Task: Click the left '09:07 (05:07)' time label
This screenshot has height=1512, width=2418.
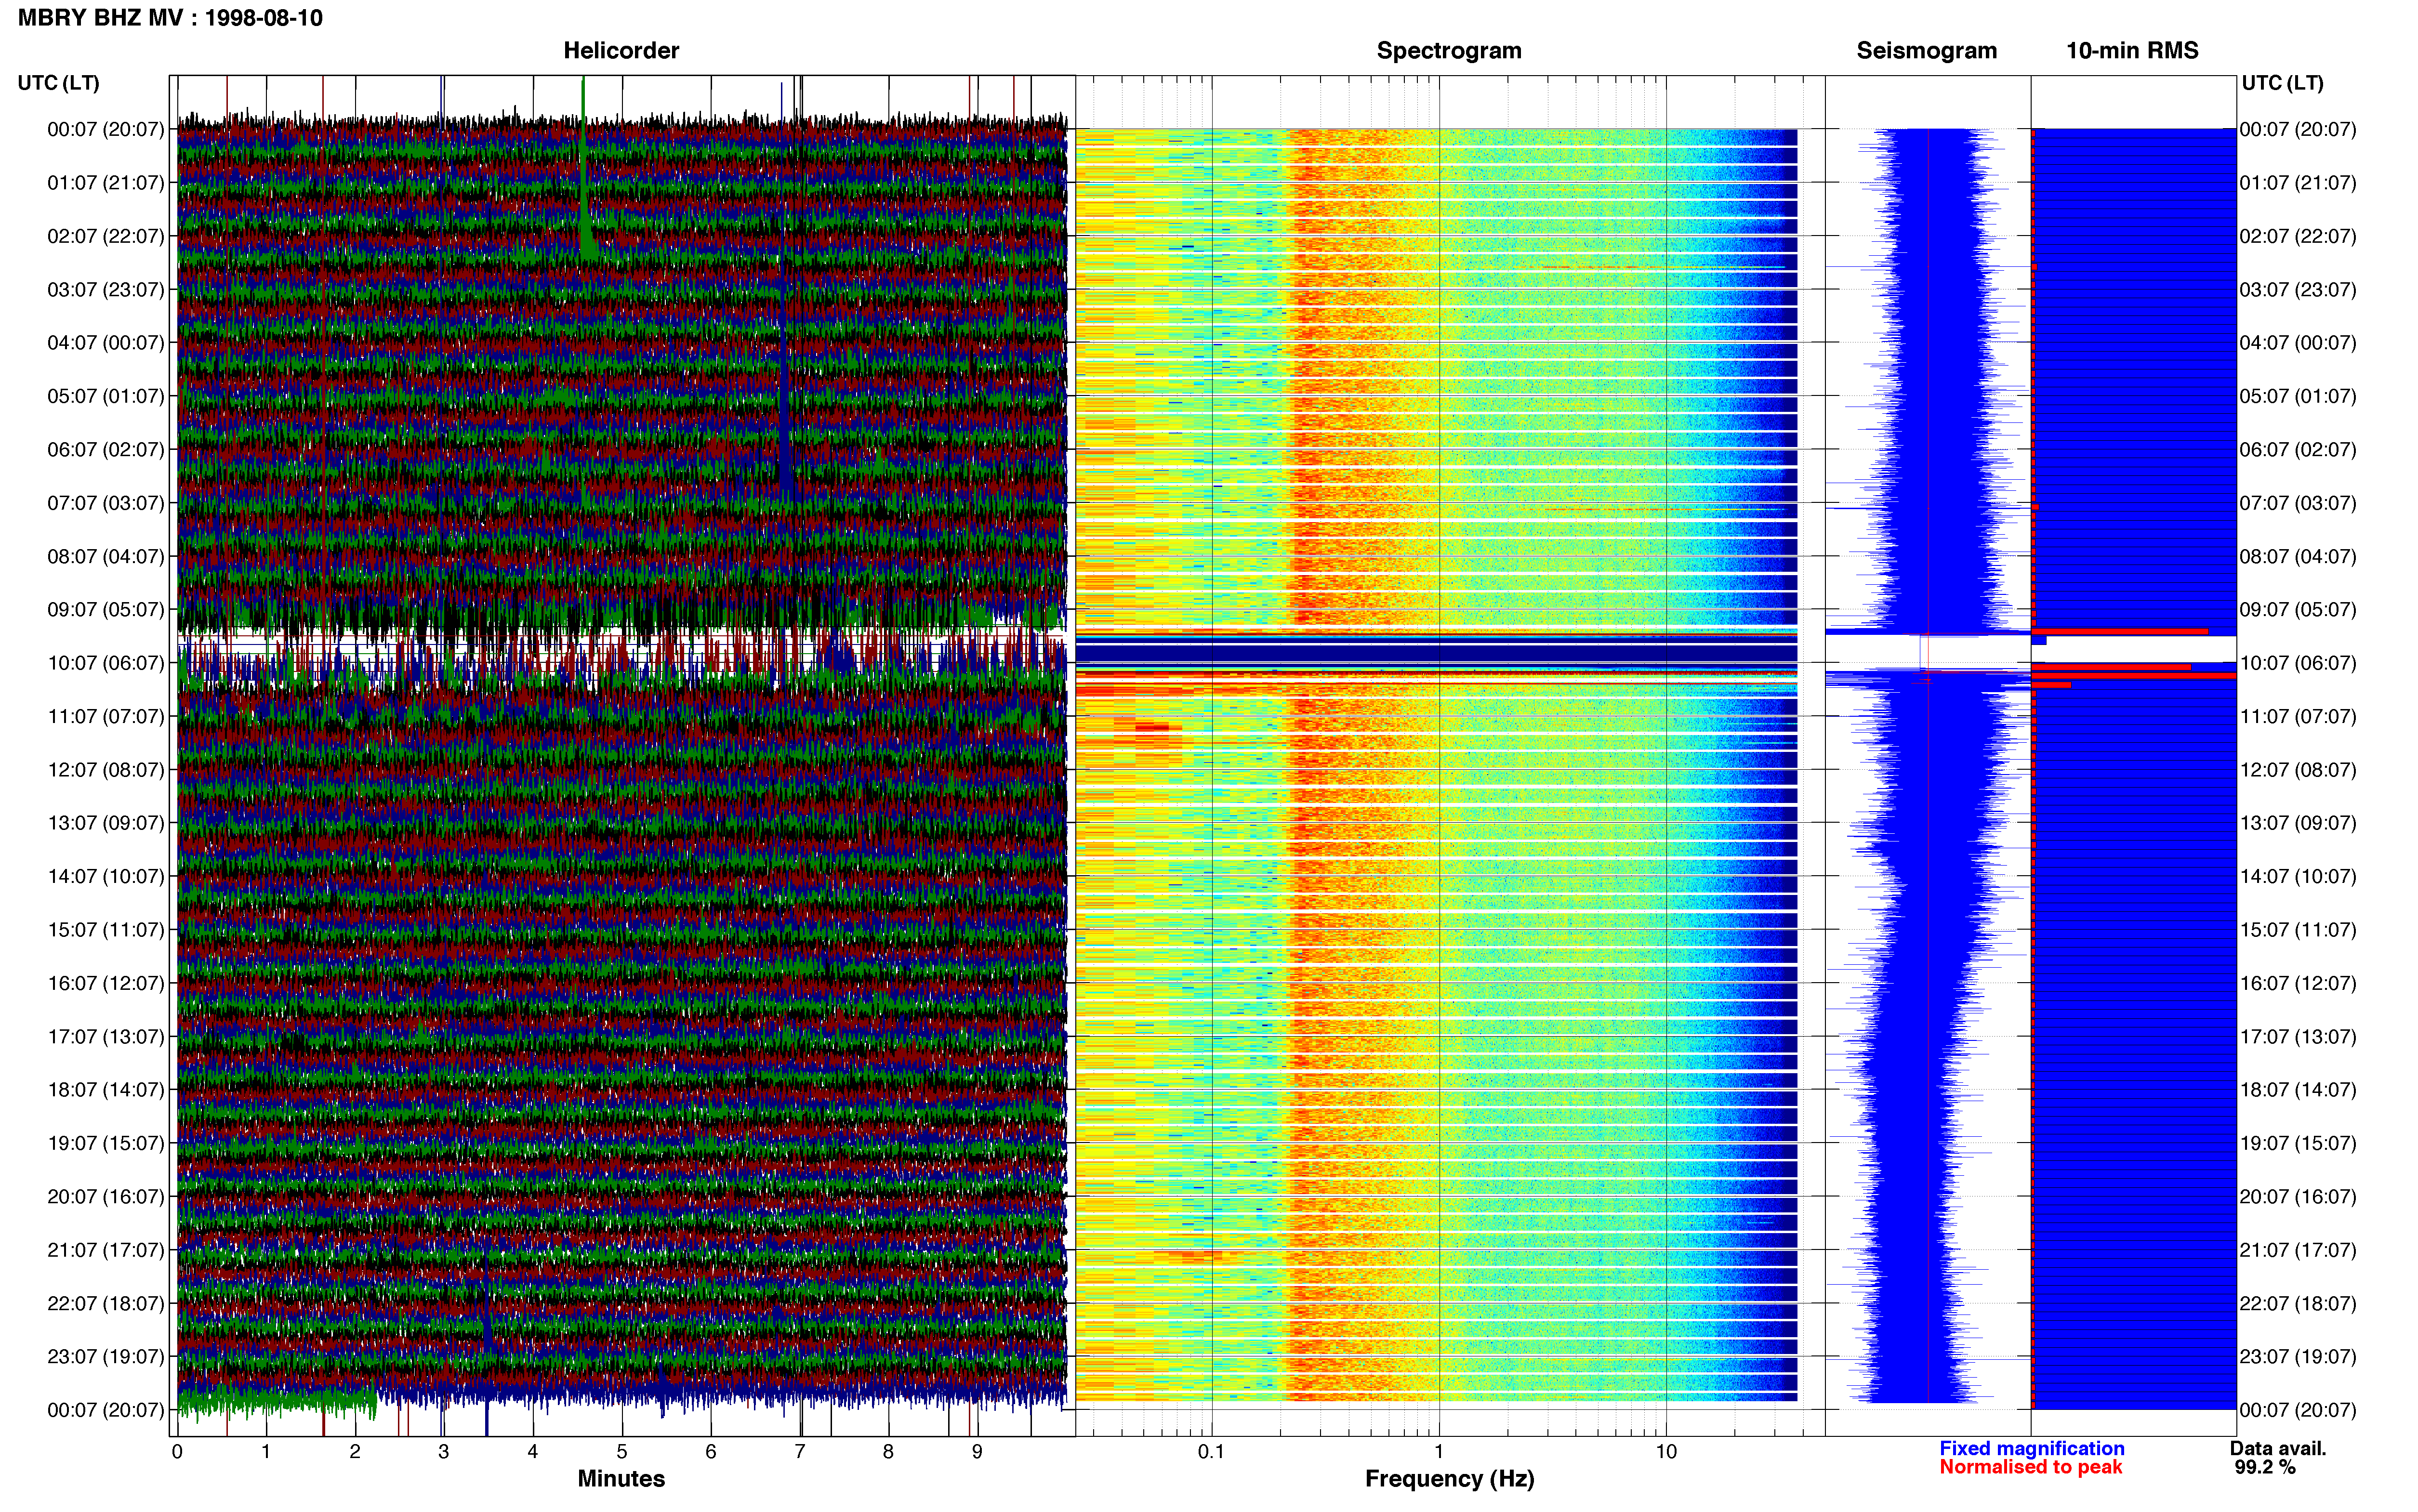Action: click(x=106, y=610)
